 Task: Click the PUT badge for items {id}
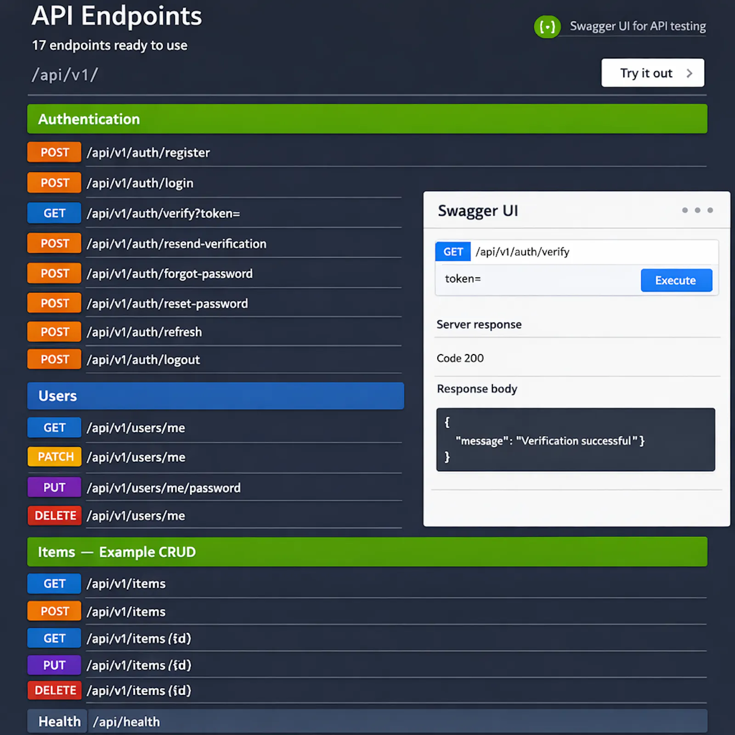pyautogui.click(x=54, y=665)
